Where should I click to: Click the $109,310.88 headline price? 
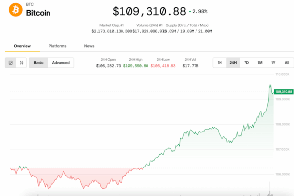(149, 11)
